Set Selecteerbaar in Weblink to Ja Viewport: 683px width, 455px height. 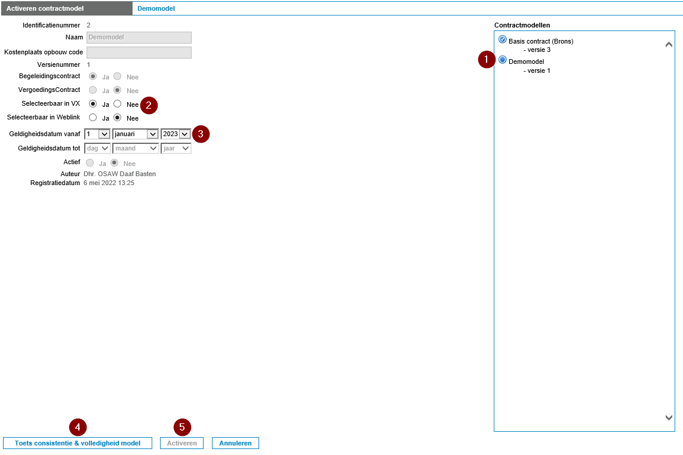point(93,118)
